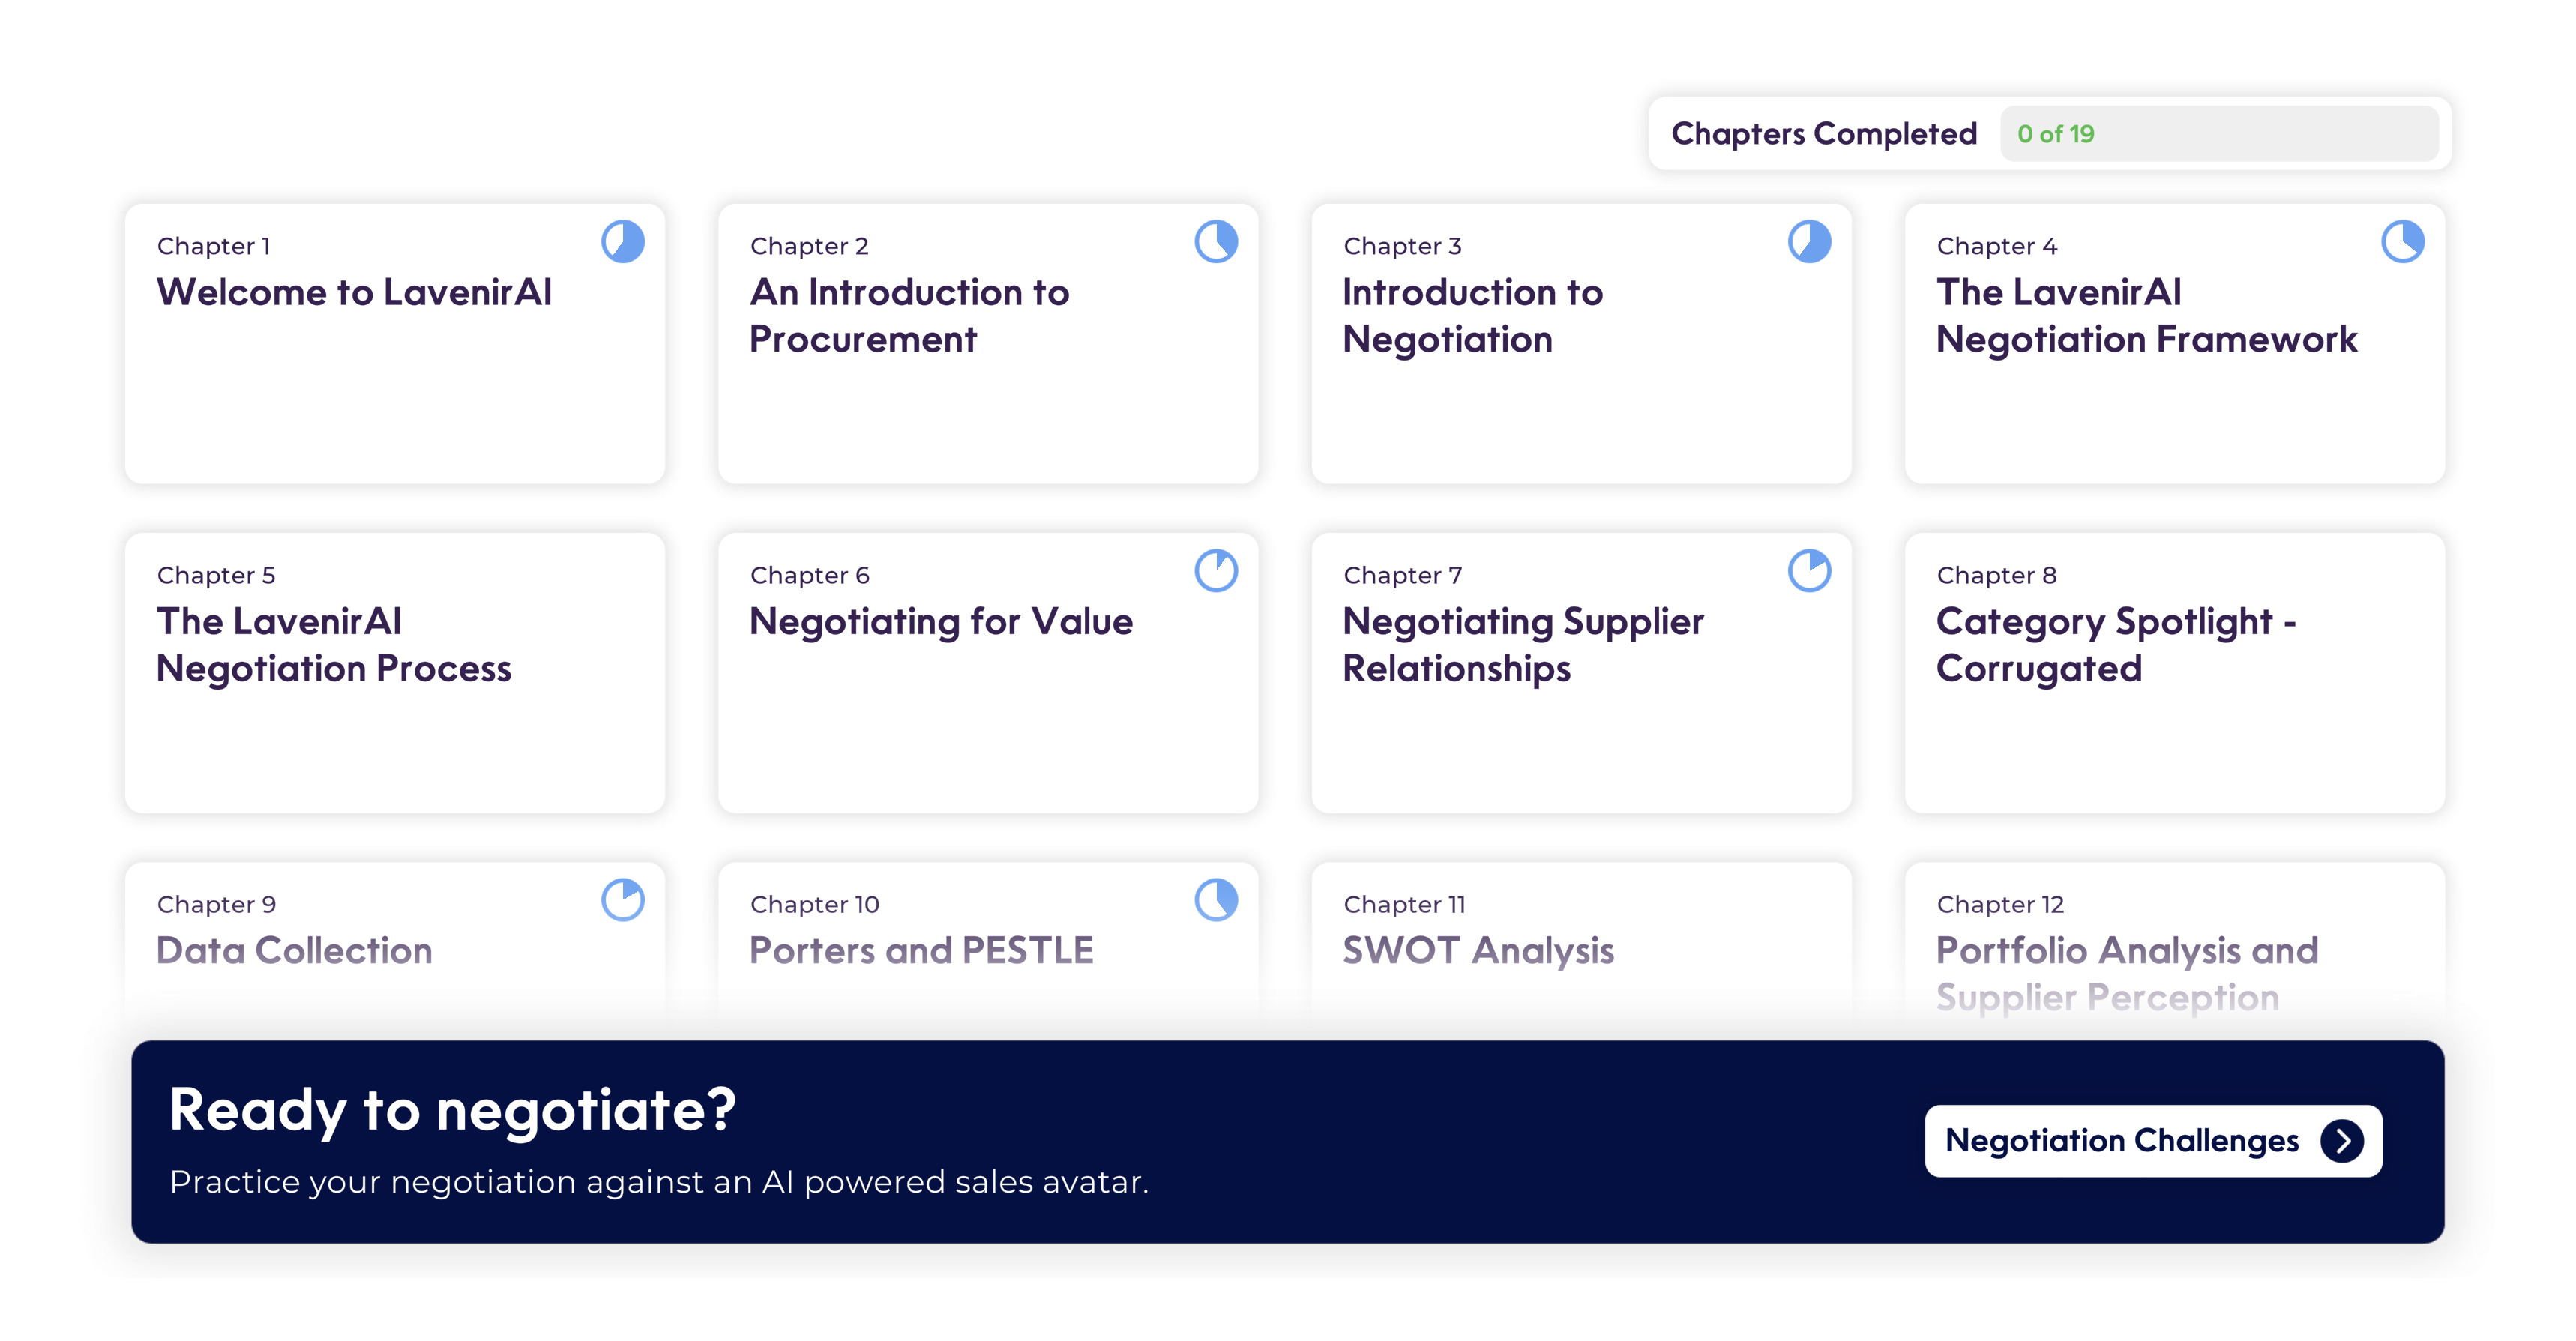This screenshot has width=2576, height=1341.
Task: Open the Negotiation Challenges button
Action: (x=2153, y=1141)
